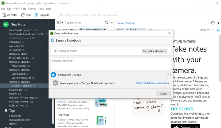Image resolution: width=221 pixels, height=128 pixels.
Task: Collapse the Shared with 0 people section
Action: point(169,75)
